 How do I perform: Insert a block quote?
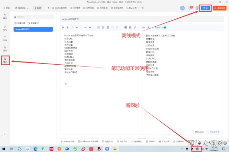(90, 27)
